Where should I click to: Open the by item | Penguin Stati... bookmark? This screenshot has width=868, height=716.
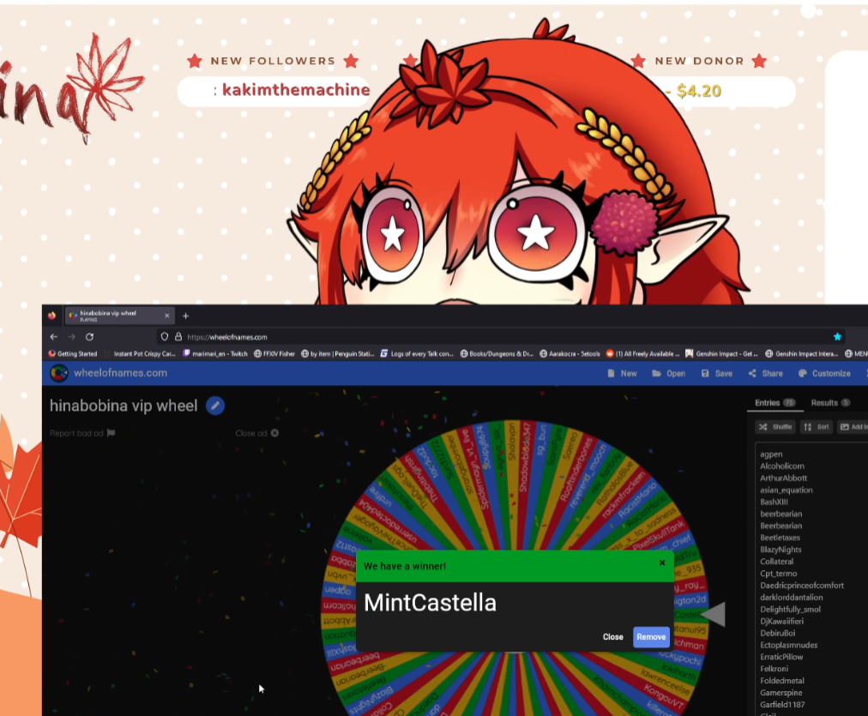[x=338, y=353]
